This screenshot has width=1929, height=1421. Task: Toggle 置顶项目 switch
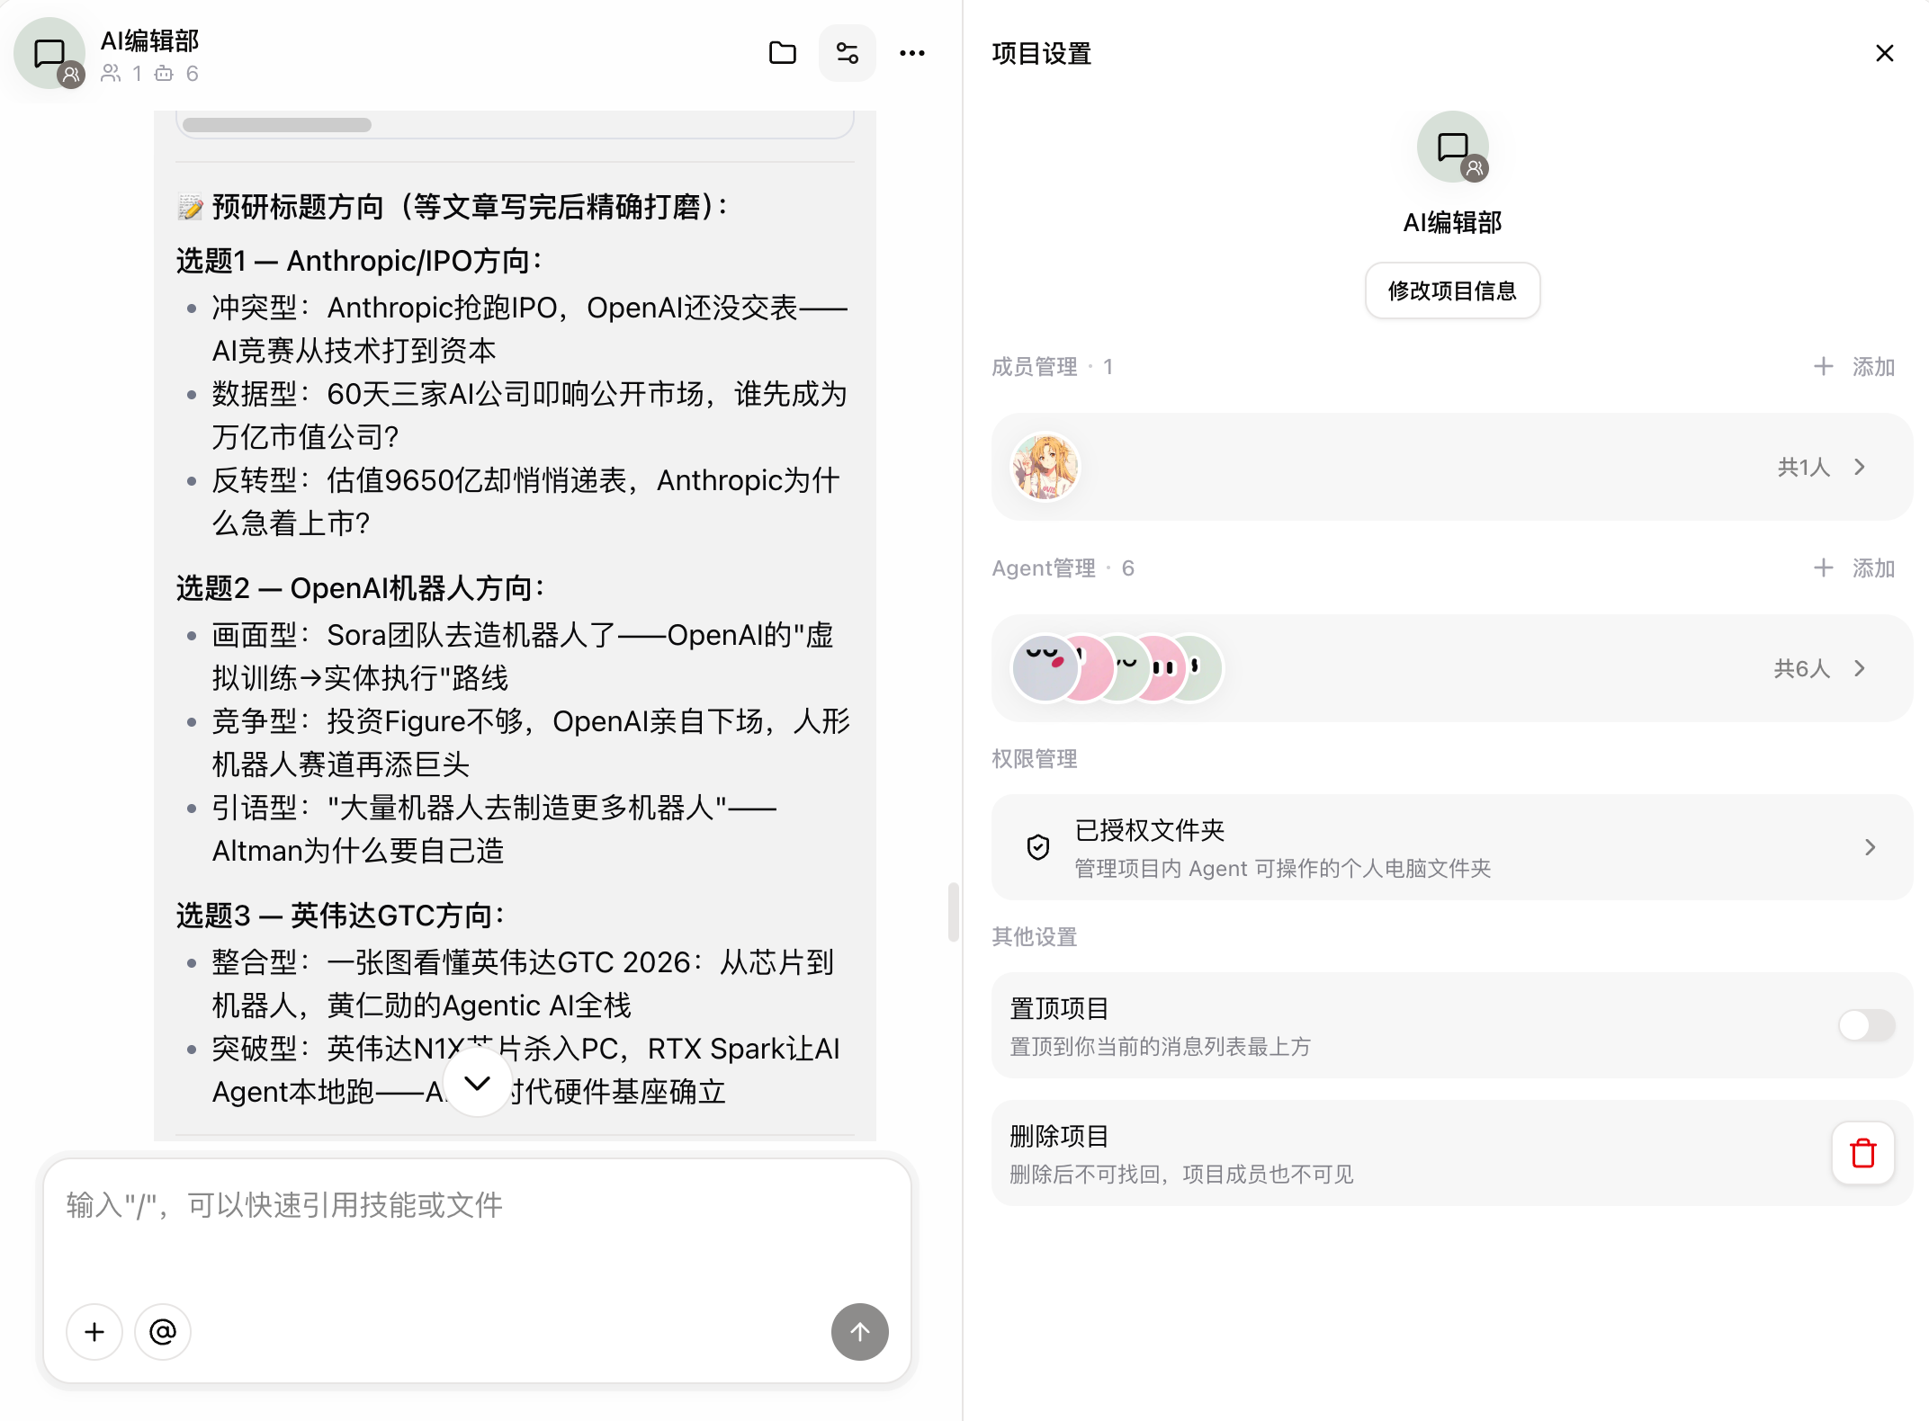click(x=1866, y=1025)
